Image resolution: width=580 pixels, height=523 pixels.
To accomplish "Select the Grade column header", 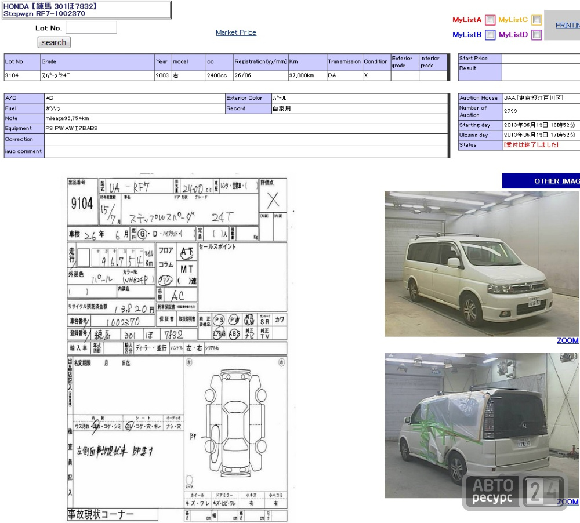I will point(97,62).
